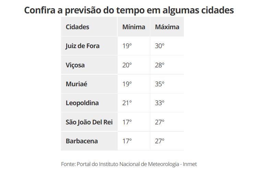This screenshot has width=259, height=177.
Task: Select São João Del Rei's 17° minimum
Action: pos(127,122)
